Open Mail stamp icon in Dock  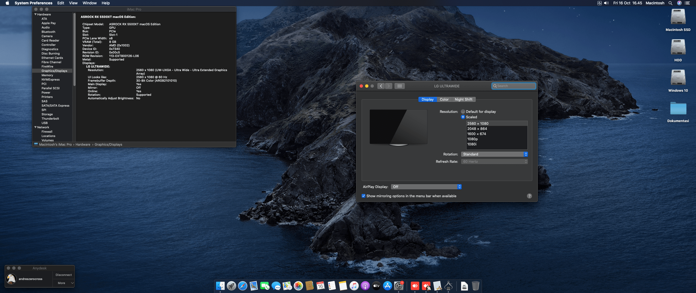254,286
